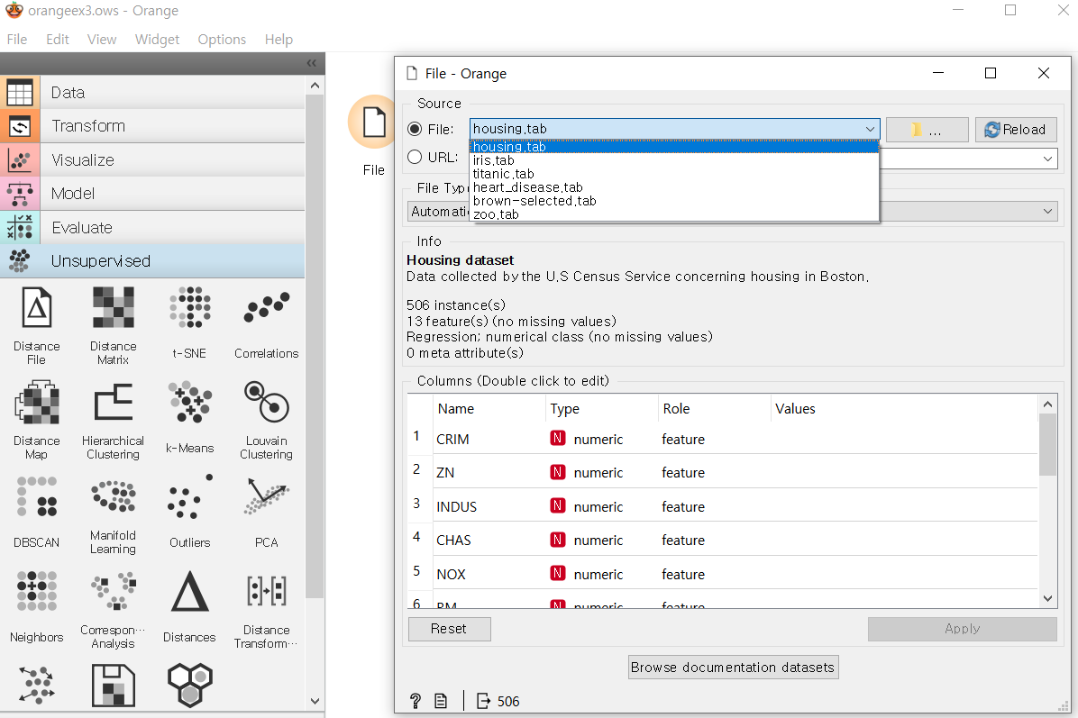Open the Edit menu
This screenshot has width=1078, height=718.
pos(57,39)
